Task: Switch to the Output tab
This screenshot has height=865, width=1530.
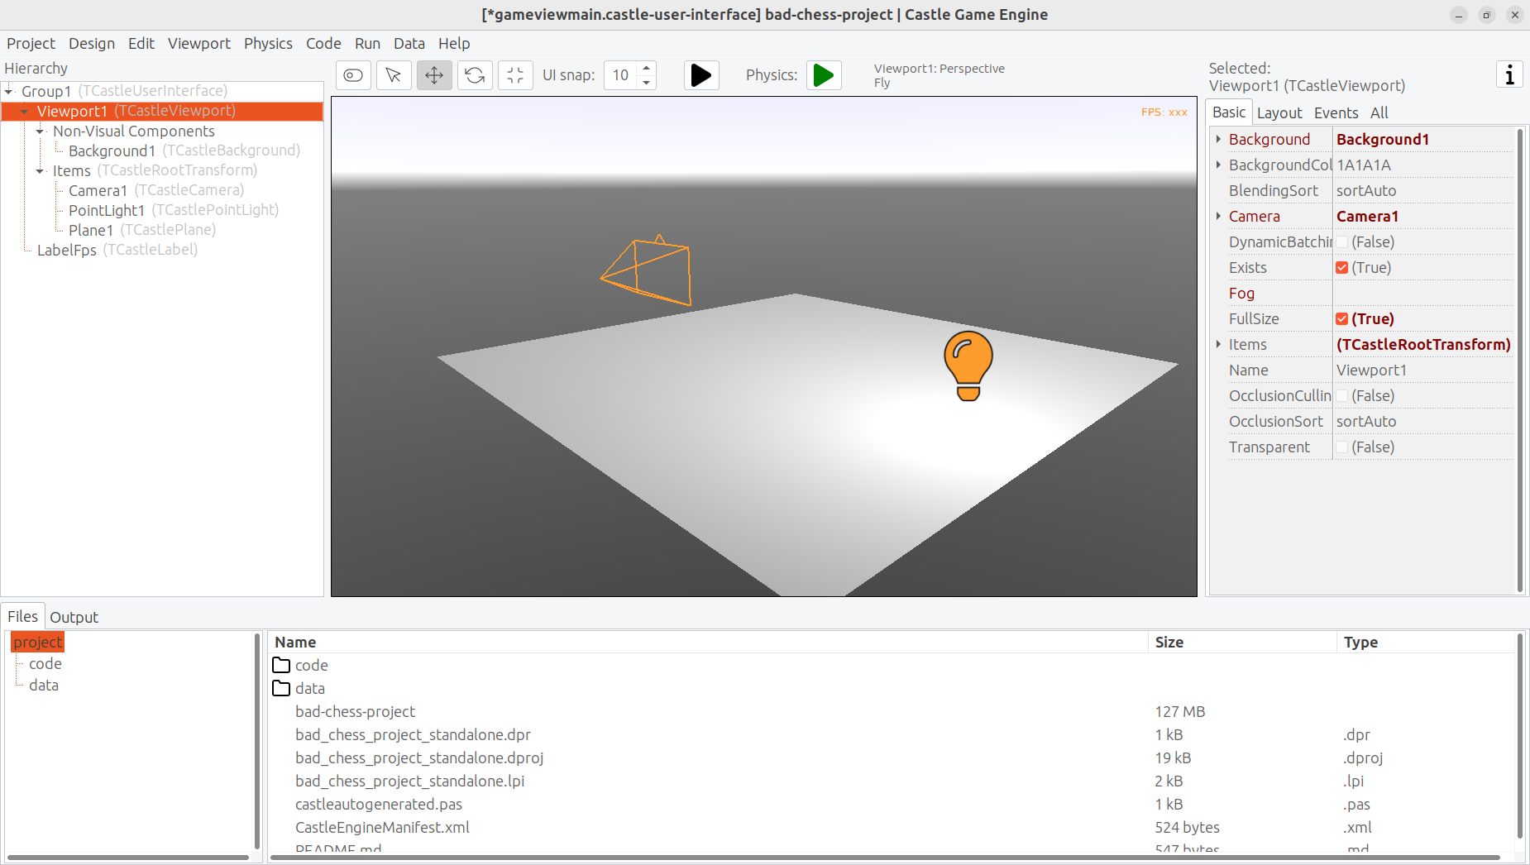Action: point(74,617)
